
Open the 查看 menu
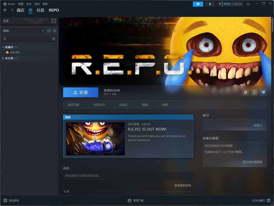click(x=21, y=4)
